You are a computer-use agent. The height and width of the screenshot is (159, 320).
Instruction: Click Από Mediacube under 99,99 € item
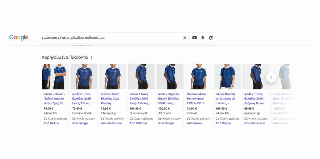tap(255, 123)
